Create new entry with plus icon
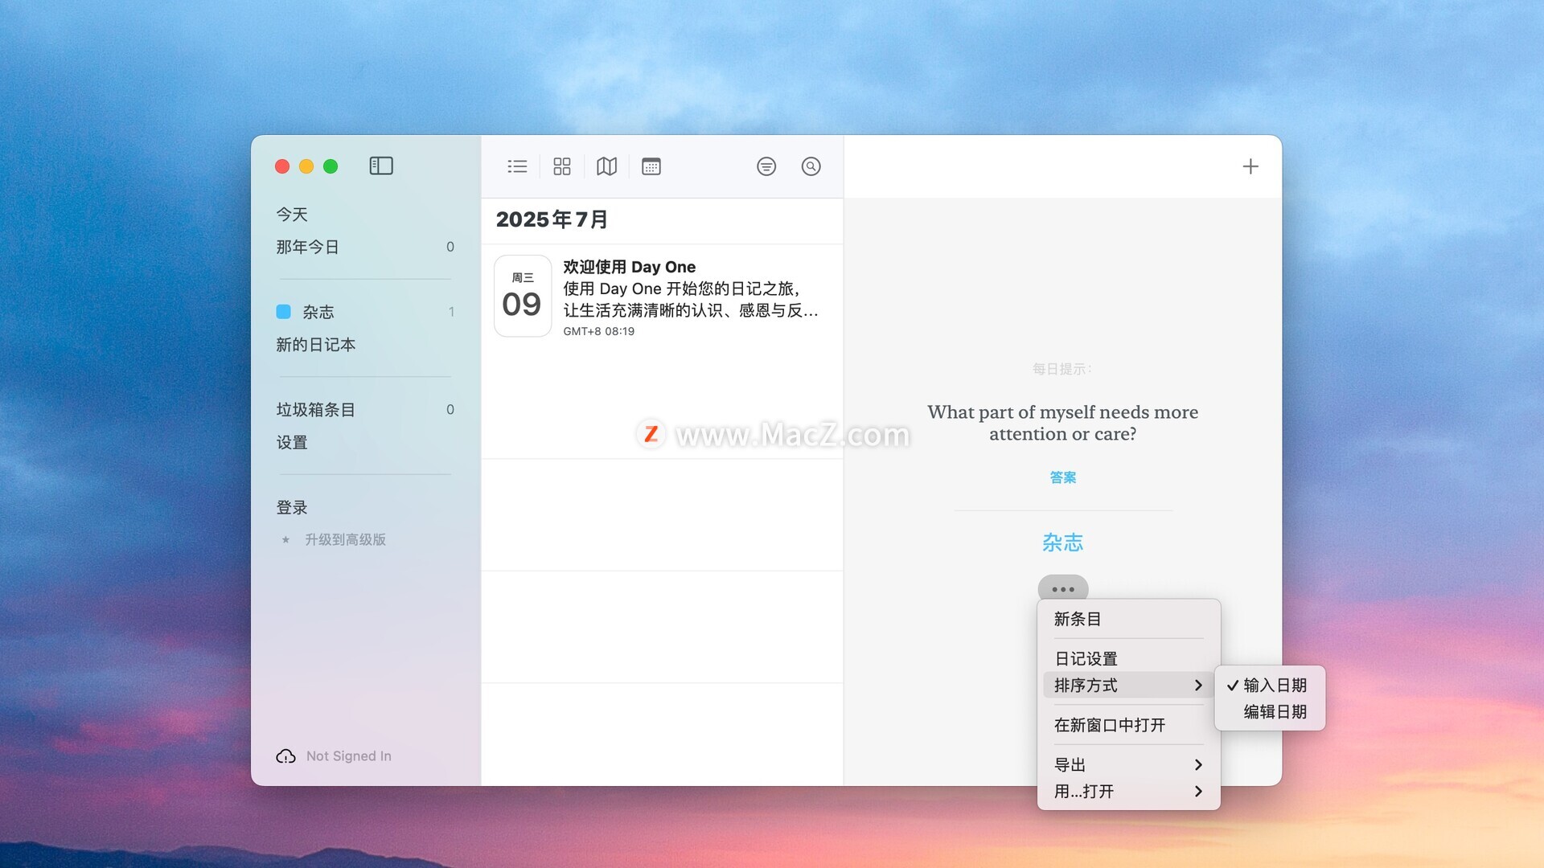 pyautogui.click(x=1250, y=166)
